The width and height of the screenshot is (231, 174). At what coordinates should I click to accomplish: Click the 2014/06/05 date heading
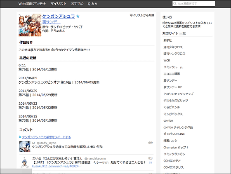28,78
